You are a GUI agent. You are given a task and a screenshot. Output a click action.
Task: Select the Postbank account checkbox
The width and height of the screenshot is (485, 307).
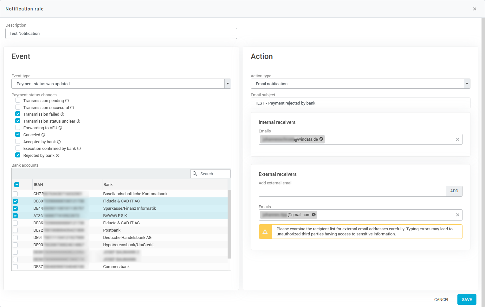[x=15, y=230]
